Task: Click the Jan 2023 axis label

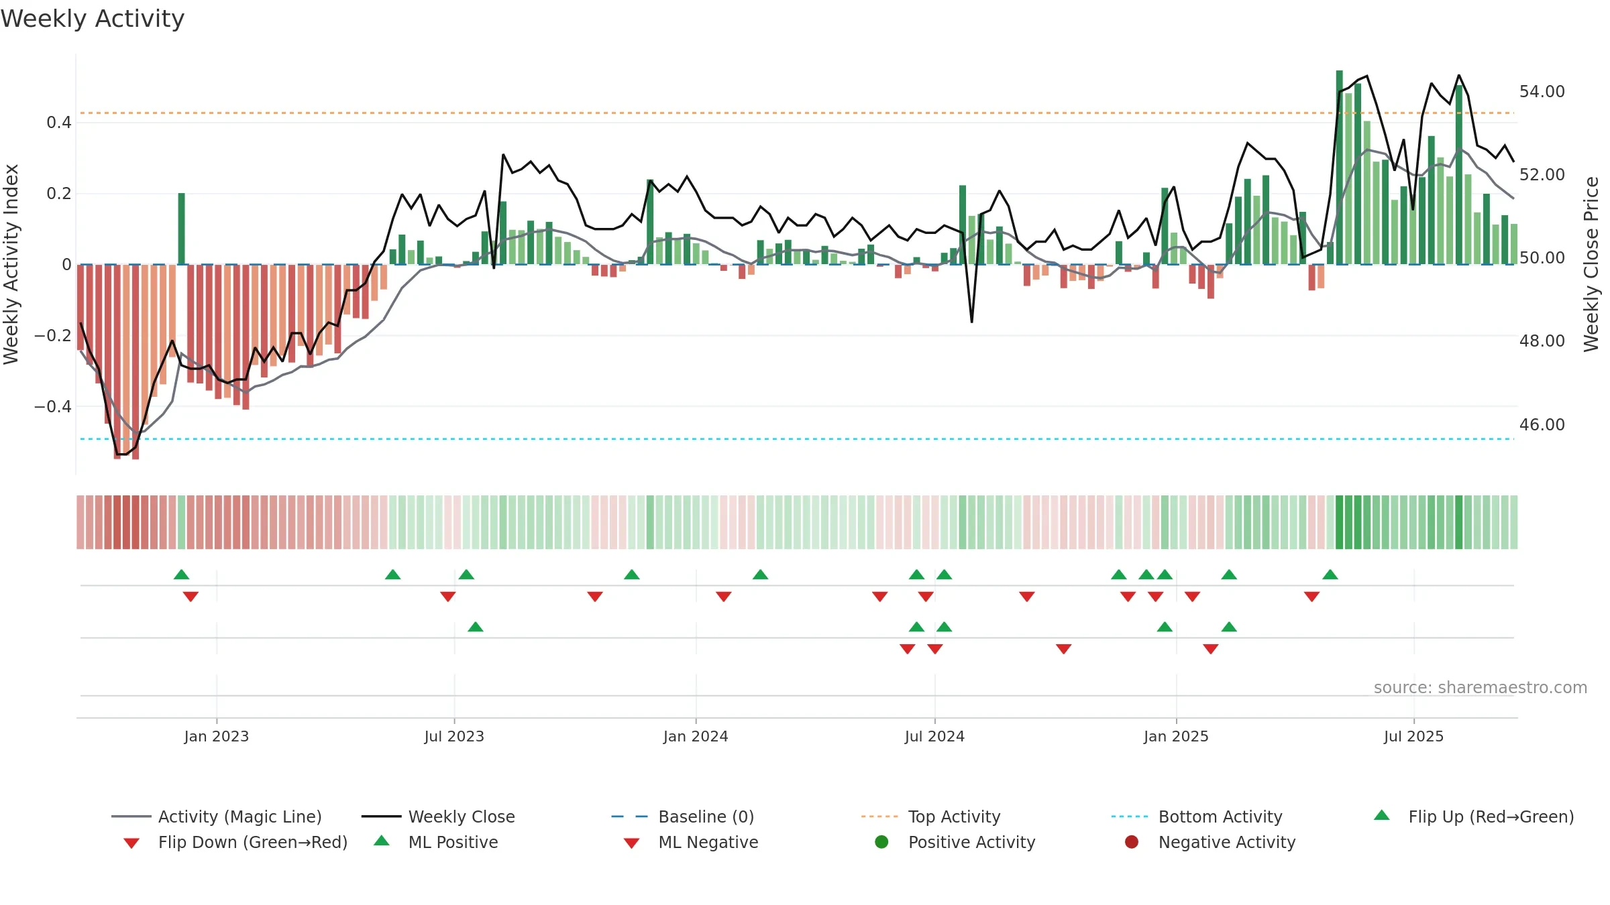Action: coord(217,737)
